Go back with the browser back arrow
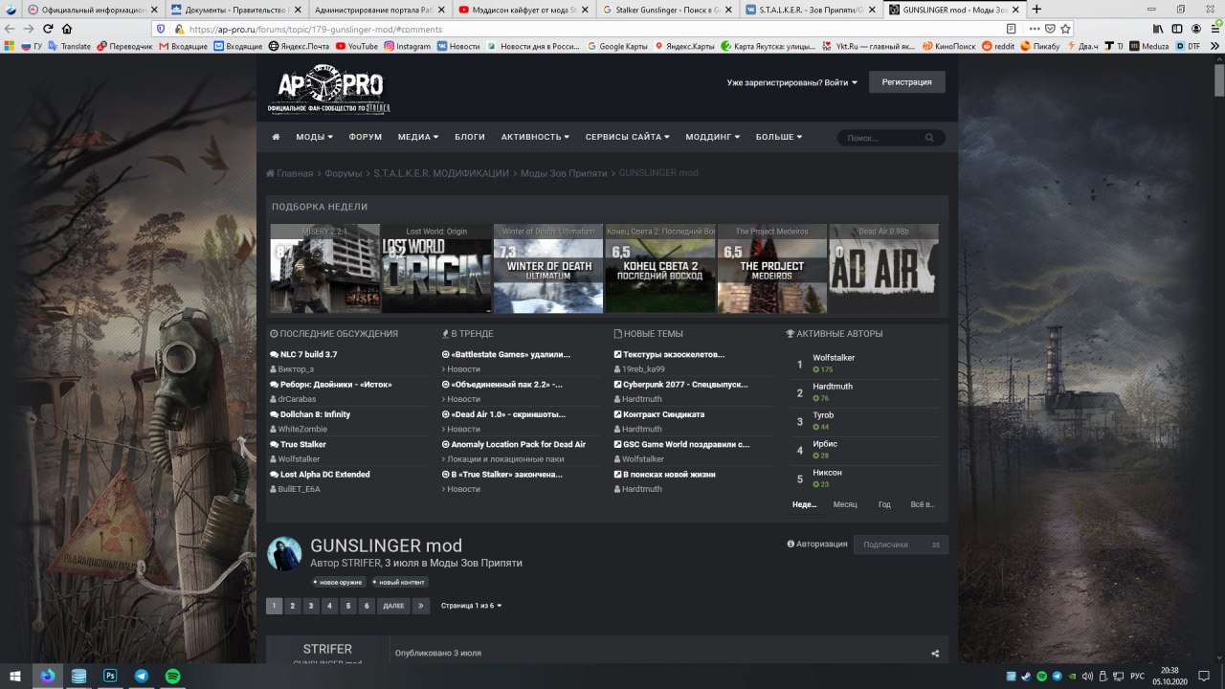The height and width of the screenshot is (689, 1225). (9, 29)
